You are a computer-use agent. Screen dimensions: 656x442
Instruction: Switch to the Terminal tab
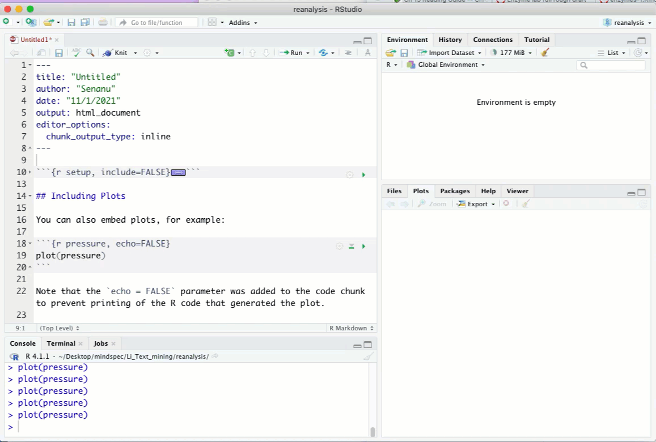pyautogui.click(x=61, y=343)
